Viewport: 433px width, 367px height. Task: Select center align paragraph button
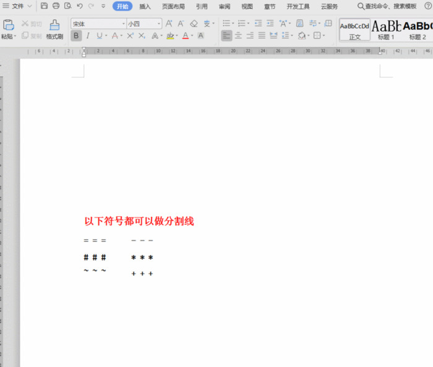point(238,36)
